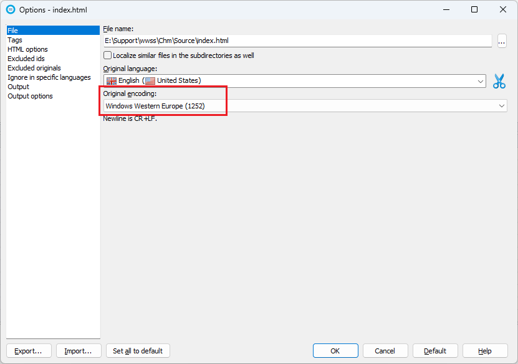The height and width of the screenshot is (364, 518).
Task: Click the English flag icon in the language field
Action: pos(112,80)
